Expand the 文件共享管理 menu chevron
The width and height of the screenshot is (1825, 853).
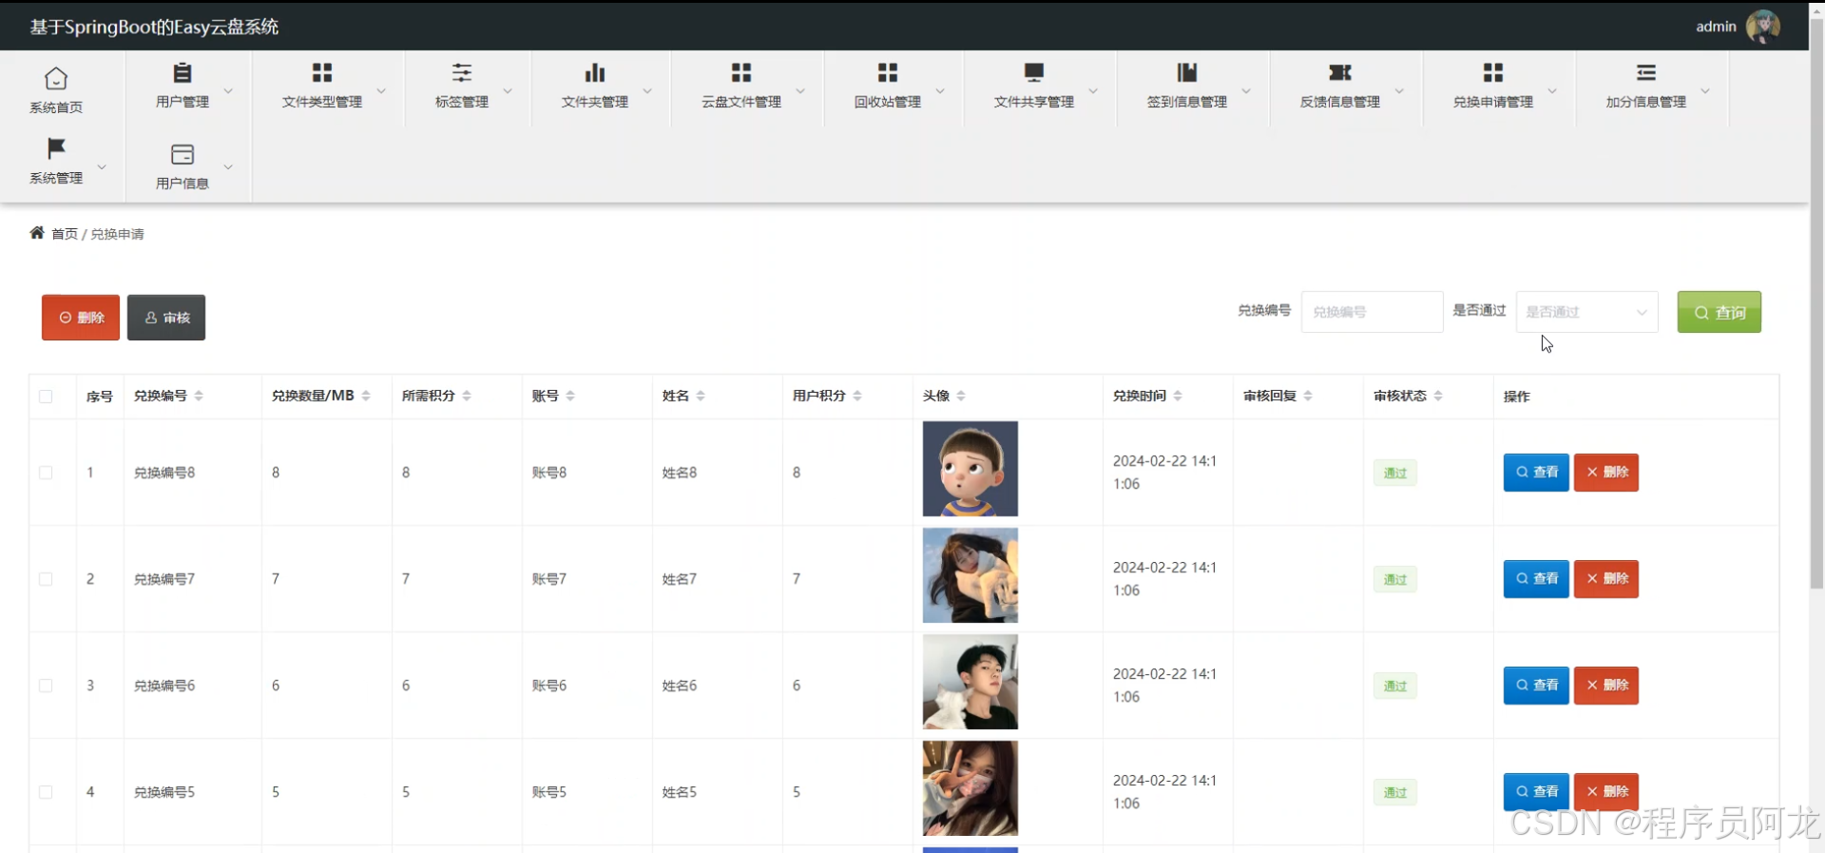(1093, 91)
